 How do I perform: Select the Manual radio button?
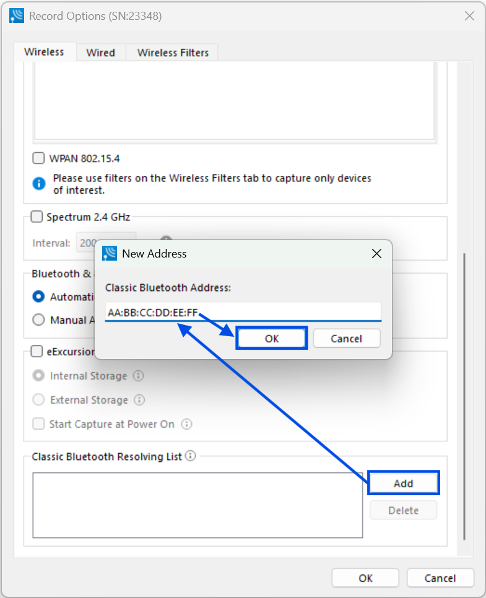click(x=38, y=319)
